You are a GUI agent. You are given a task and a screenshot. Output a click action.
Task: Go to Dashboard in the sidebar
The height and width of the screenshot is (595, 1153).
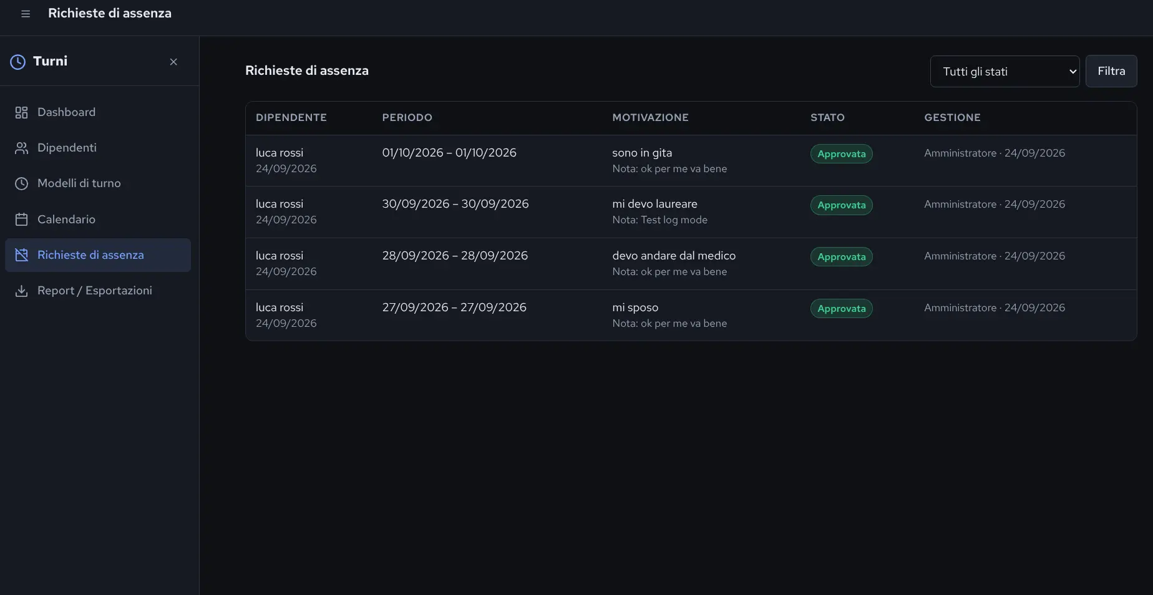(98, 112)
